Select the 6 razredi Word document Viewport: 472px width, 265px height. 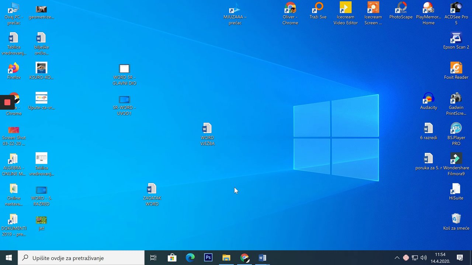(x=428, y=128)
